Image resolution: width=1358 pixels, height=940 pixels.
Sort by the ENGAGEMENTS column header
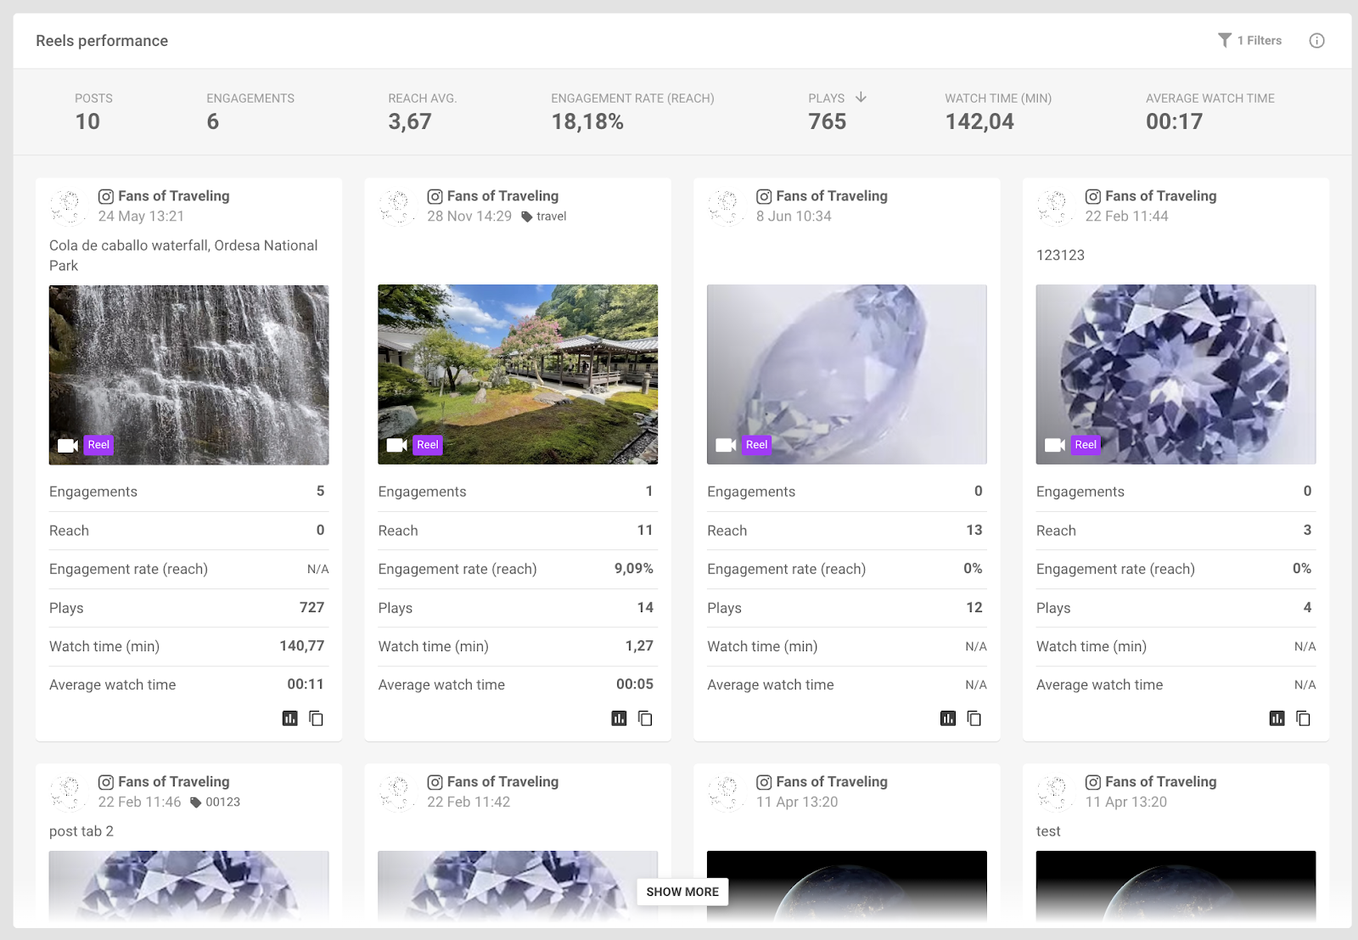pyautogui.click(x=250, y=99)
